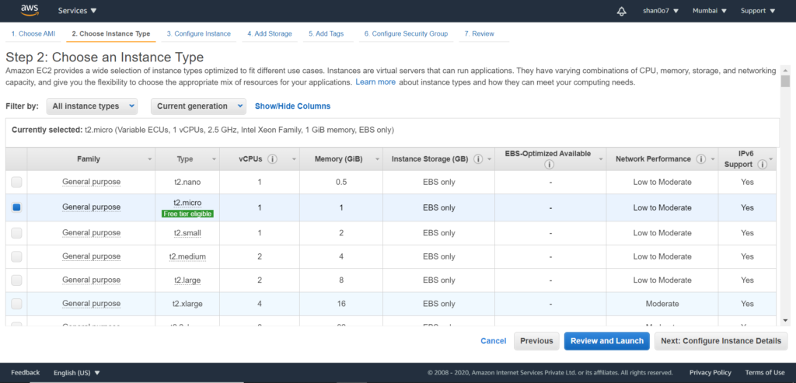Open the Terms of Use link
This screenshot has width=796, height=383.
click(x=765, y=372)
